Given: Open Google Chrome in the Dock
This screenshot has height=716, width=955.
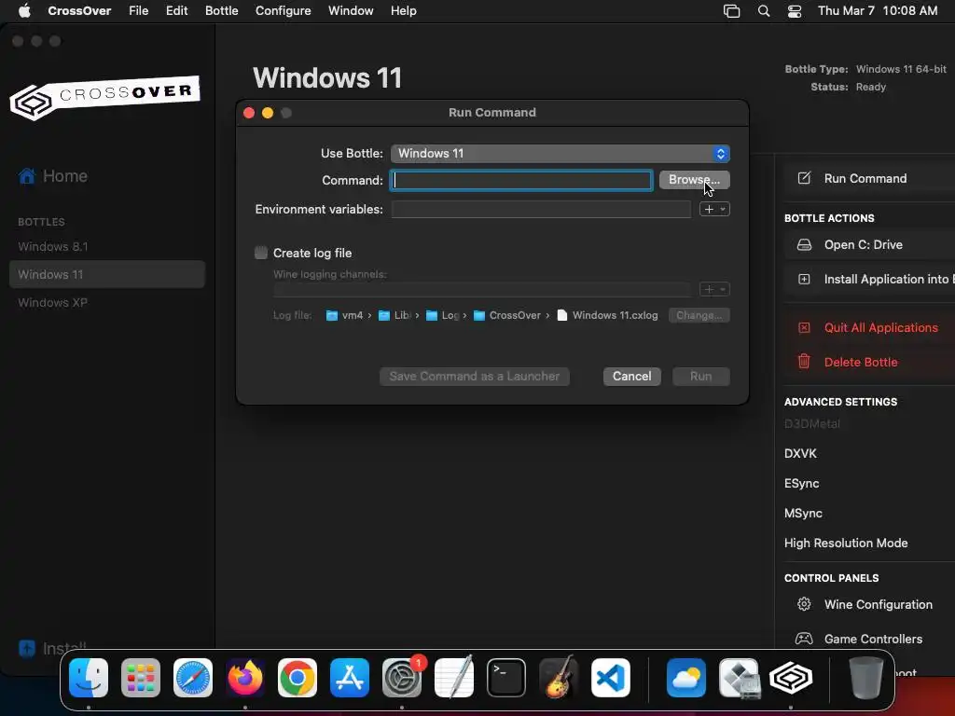Looking at the screenshot, I should [x=298, y=678].
